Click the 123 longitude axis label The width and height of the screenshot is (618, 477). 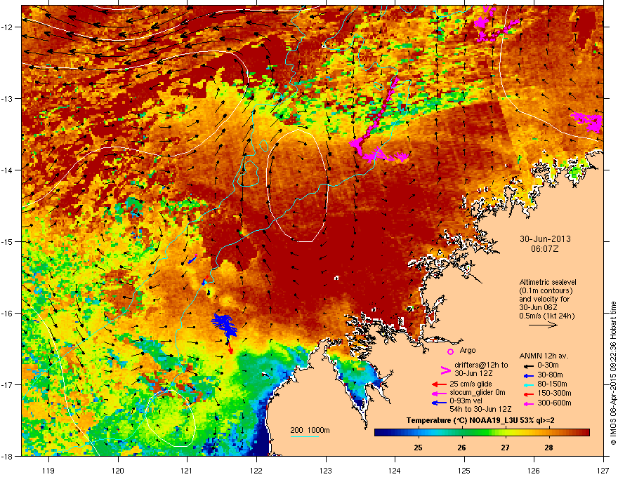(x=326, y=470)
